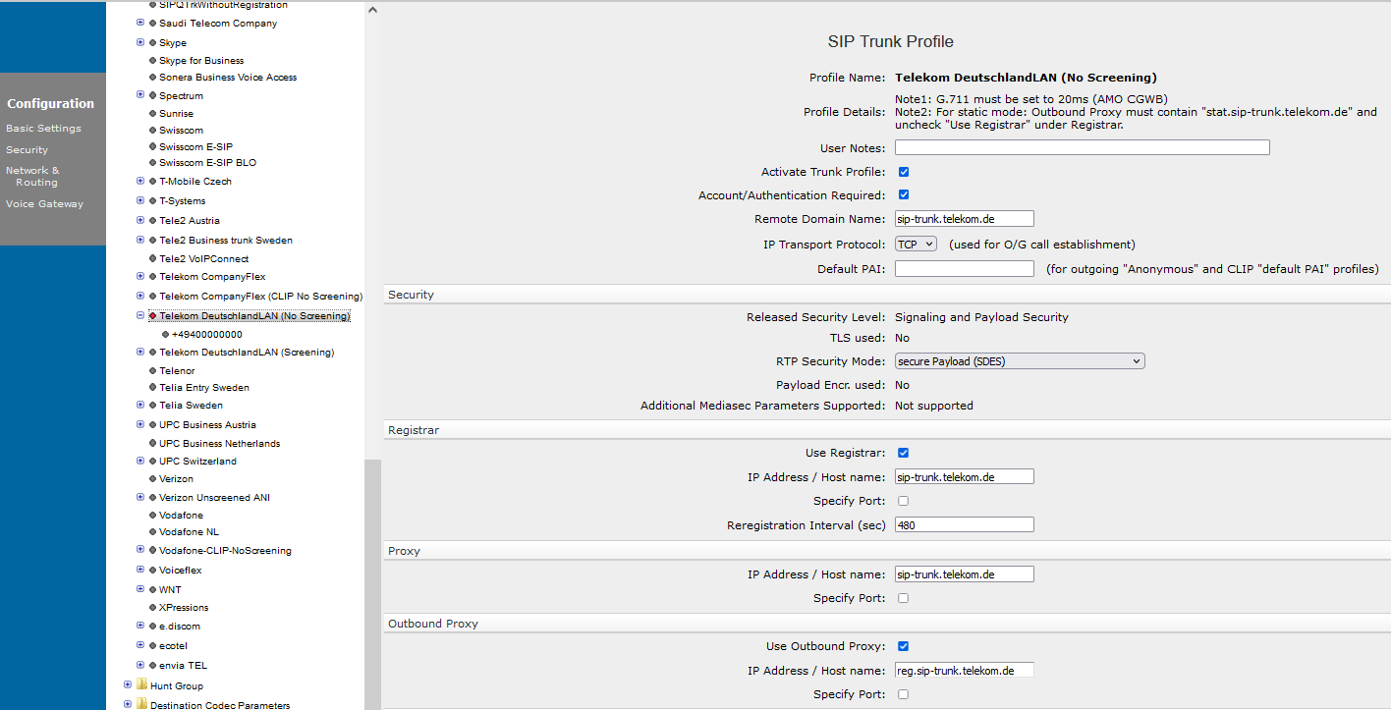
Task: Select UPC Business Netherlands profile
Action: pyautogui.click(x=219, y=444)
